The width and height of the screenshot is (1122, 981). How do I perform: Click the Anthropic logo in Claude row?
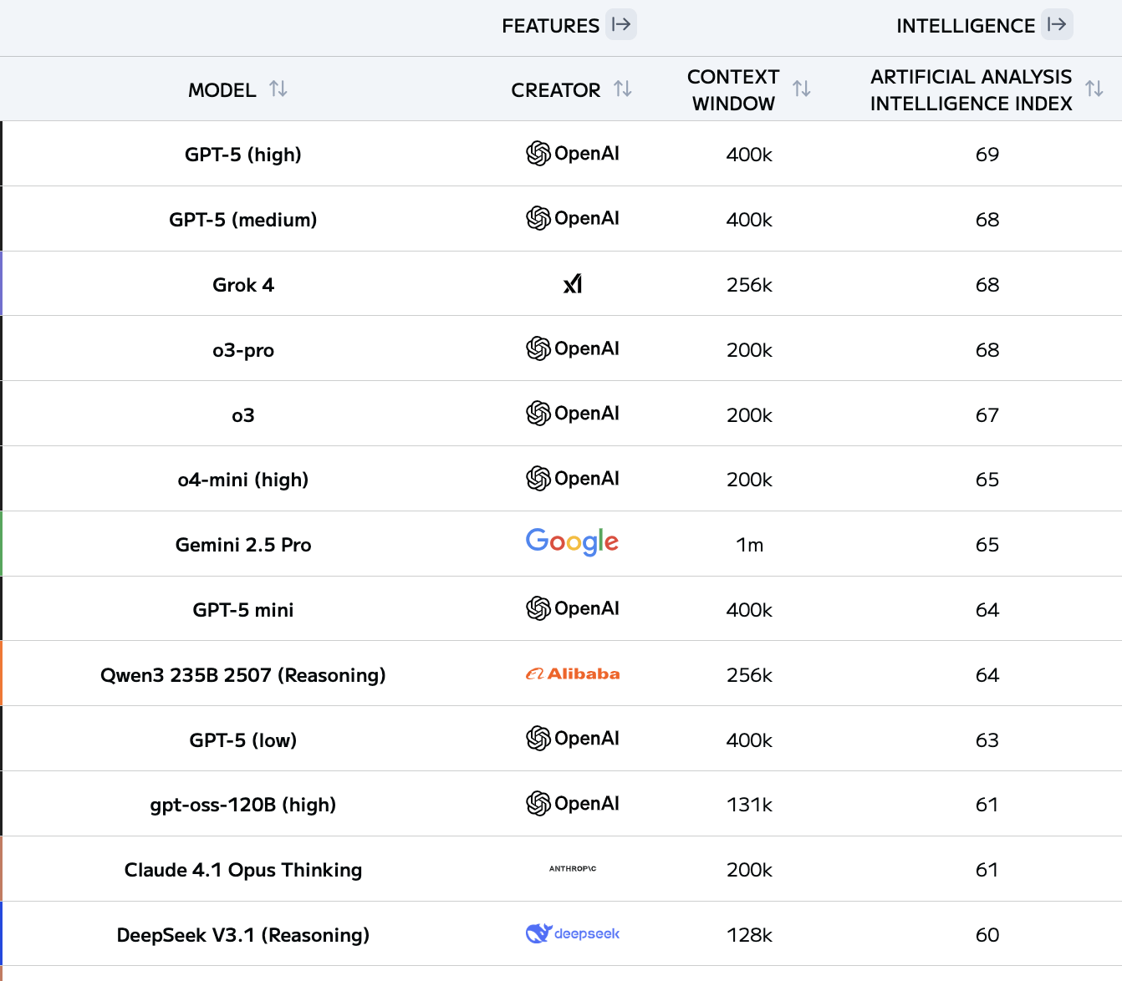click(x=573, y=869)
